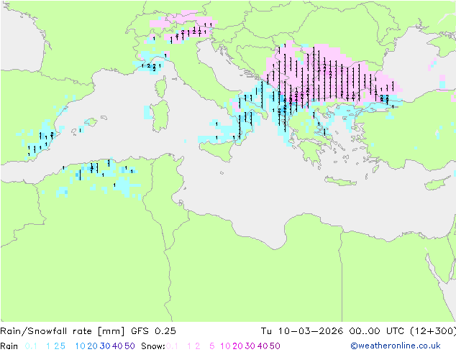Click the island of Sardinia on the map
456x352 pixels.
tap(160, 116)
